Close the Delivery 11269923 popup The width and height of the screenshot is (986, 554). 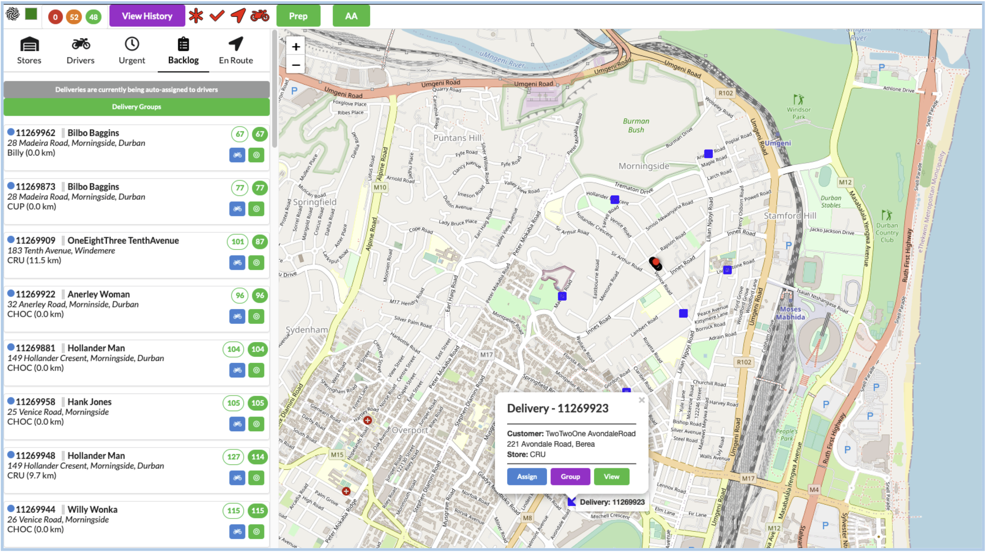(642, 400)
